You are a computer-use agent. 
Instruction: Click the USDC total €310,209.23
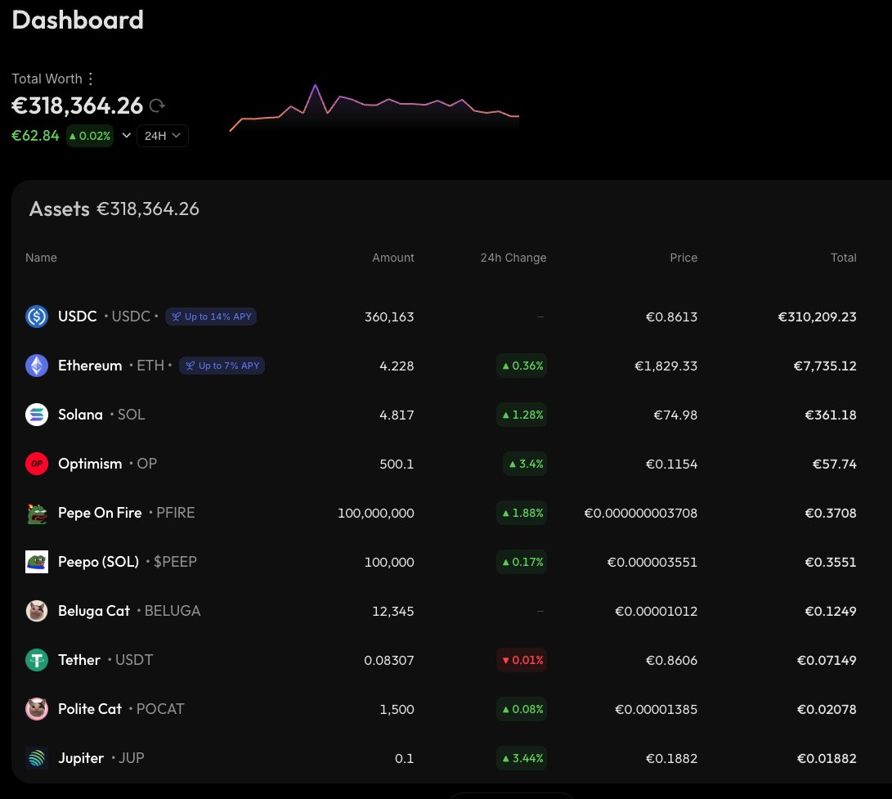[x=817, y=317]
